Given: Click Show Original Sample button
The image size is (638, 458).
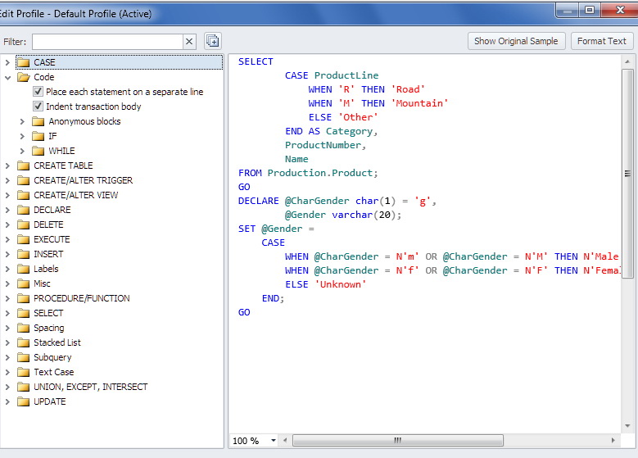Looking at the screenshot, I should pos(516,41).
